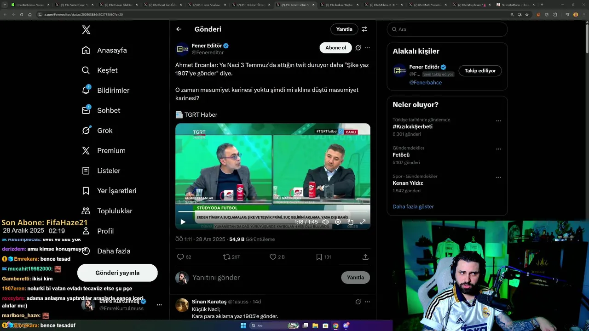Expand Daha fazla menu
This screenshot has height=331, width=589.
click(106, 251)
